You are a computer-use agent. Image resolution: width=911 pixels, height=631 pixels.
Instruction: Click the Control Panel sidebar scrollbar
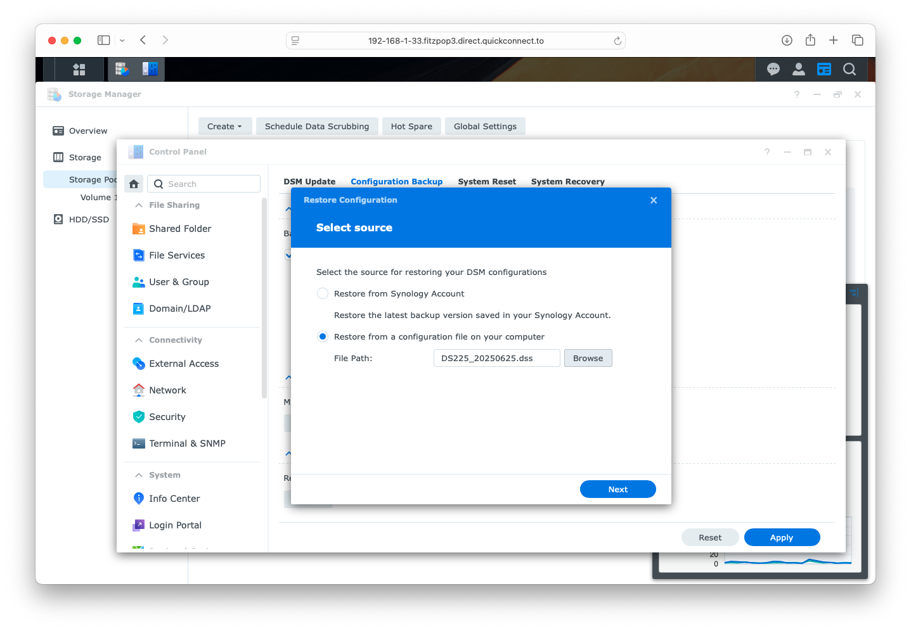(264, 298)
